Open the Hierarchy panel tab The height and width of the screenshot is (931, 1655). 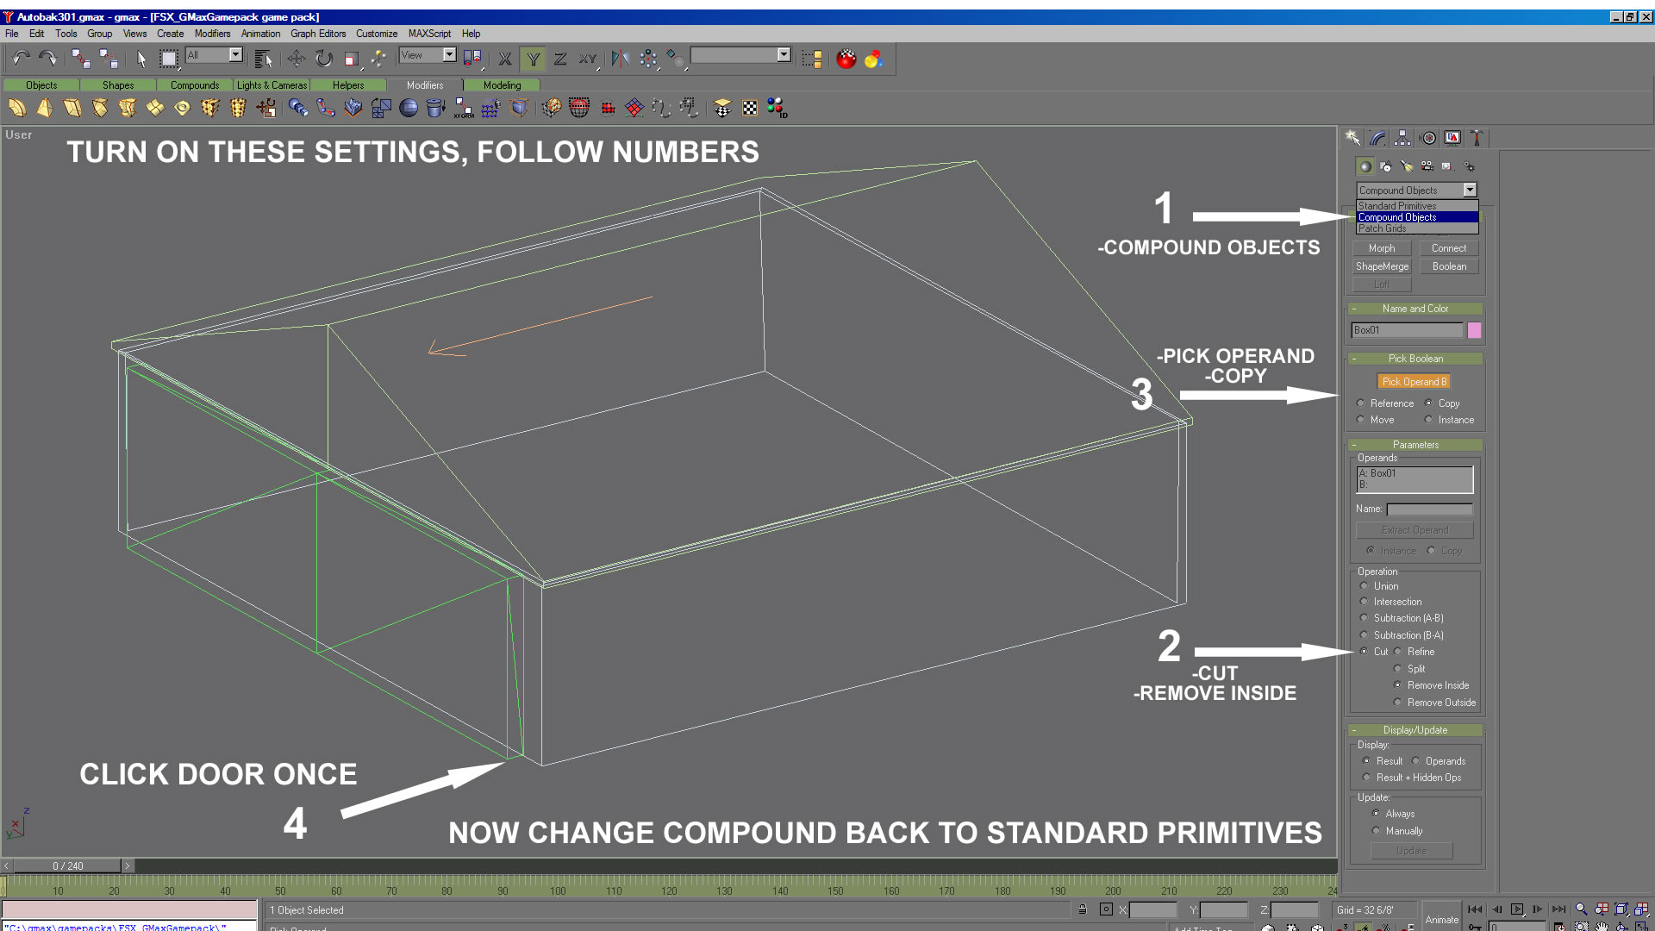1402,138
